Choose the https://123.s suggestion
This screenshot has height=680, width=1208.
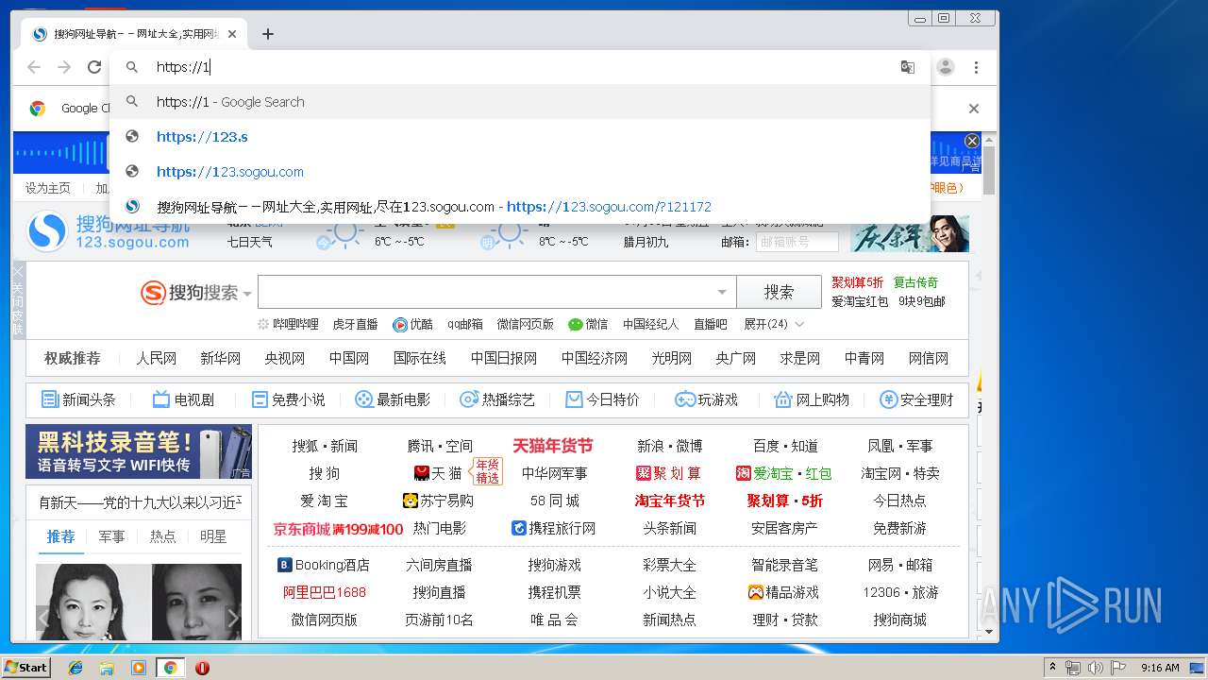(520, 137)
